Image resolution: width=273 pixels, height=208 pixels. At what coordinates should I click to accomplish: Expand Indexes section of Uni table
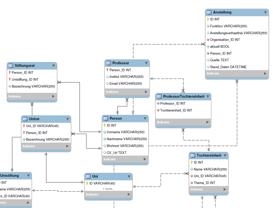coord(129,194)
